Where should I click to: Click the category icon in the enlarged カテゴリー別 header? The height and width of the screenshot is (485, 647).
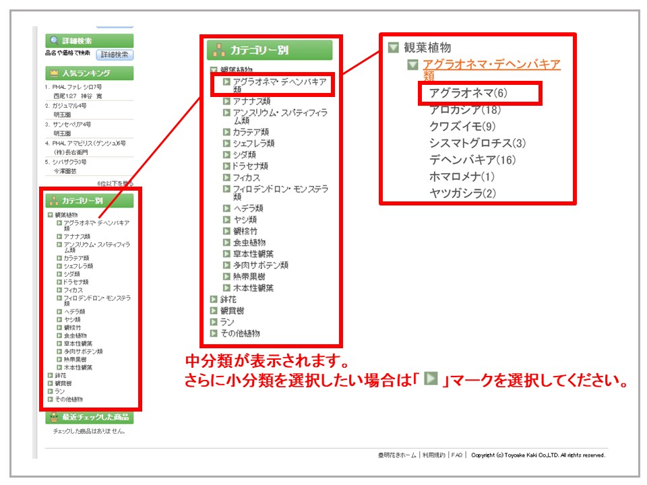[x=219, y=50]
